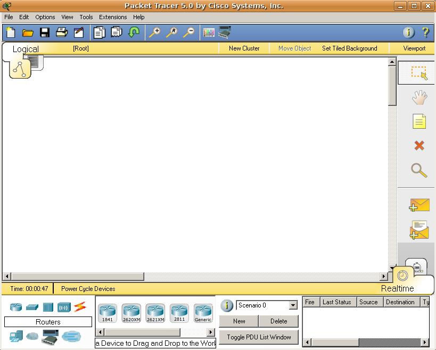Click Add Simple PDU envelope icon
The width and height of the screenshot is (436, 350).
click(419, 205)
